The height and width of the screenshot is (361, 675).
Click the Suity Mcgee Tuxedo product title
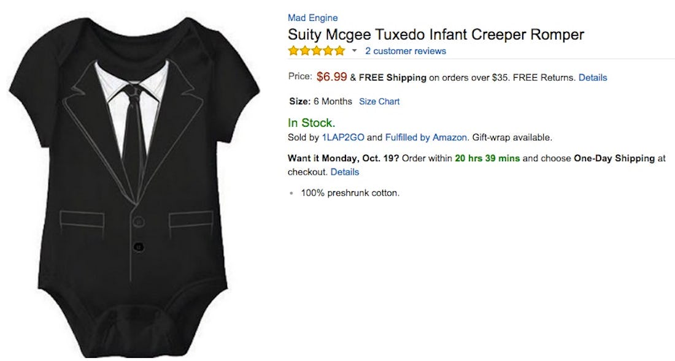click(436, 34)
